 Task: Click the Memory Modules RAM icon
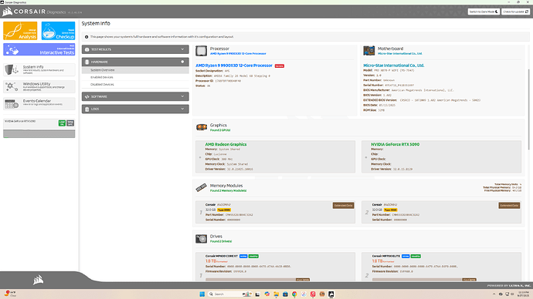tap(202, 187)
